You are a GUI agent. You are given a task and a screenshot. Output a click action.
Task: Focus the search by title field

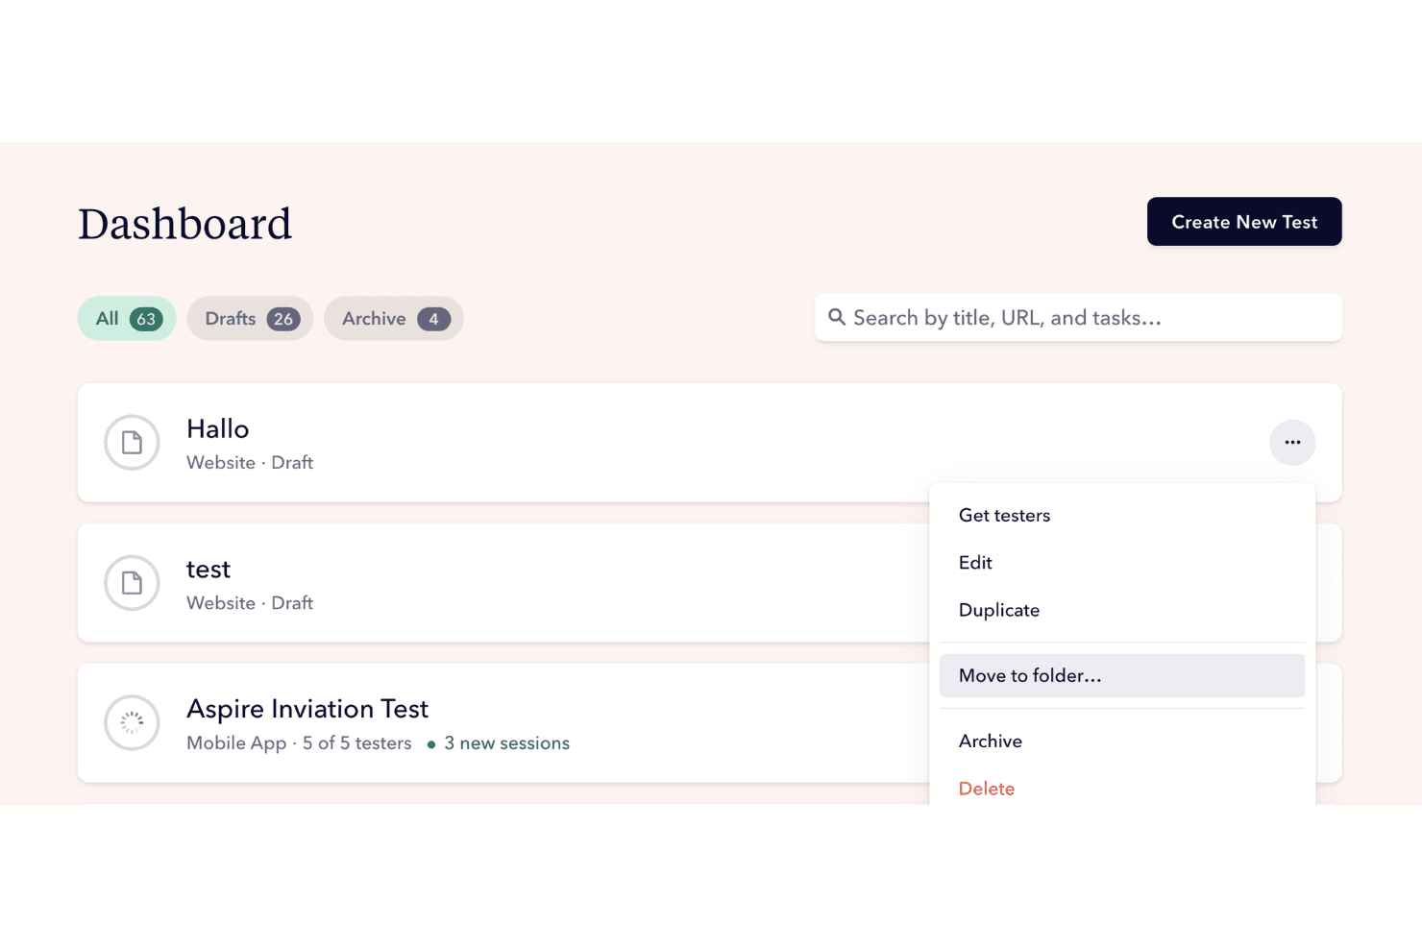[x=1078, y=318]
